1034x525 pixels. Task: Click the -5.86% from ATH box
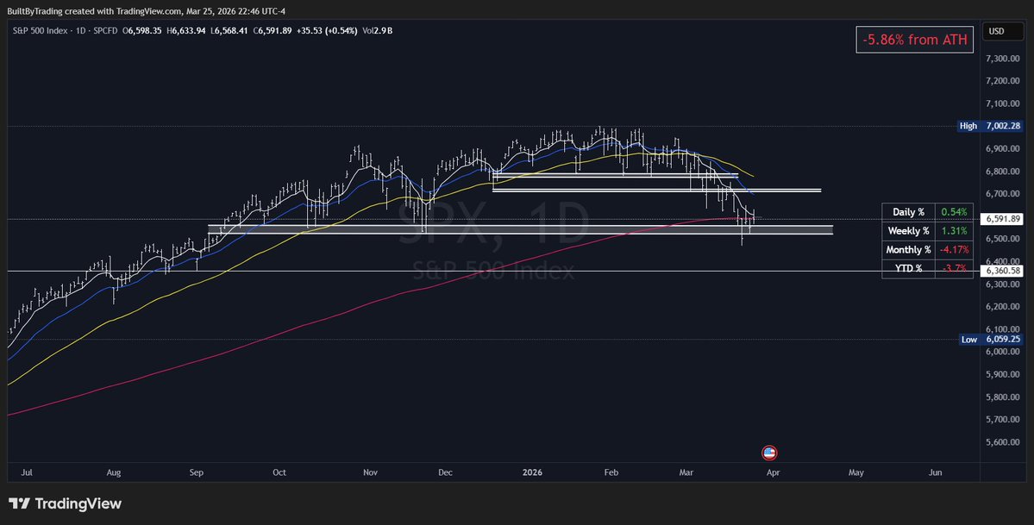pyautogui.click(x=915, y=40)
